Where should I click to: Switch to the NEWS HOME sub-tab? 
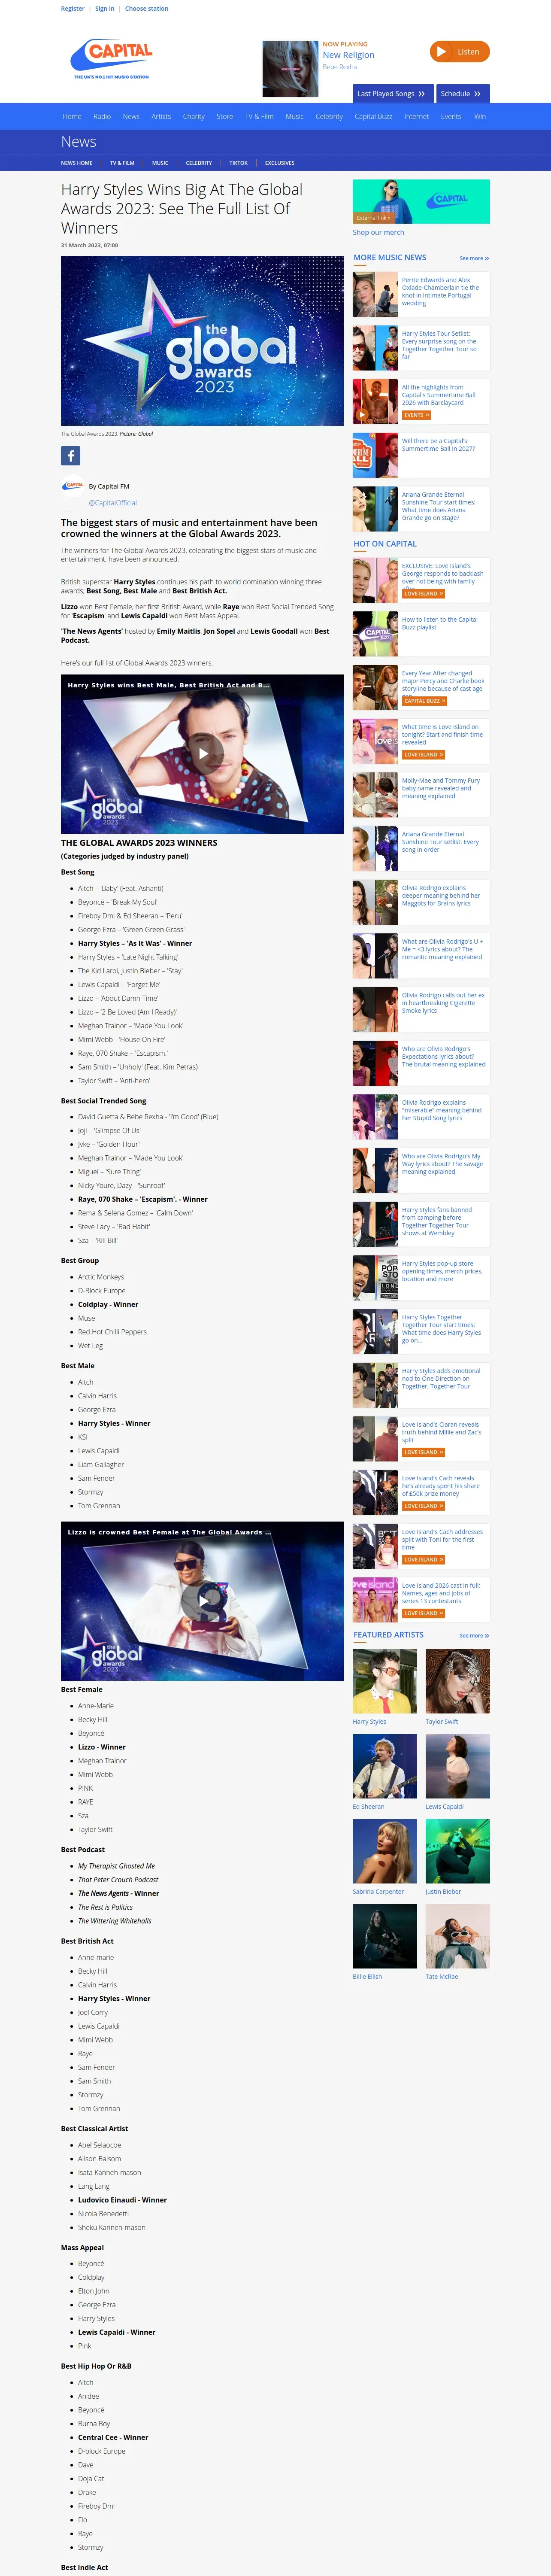(x=77, y=163)
